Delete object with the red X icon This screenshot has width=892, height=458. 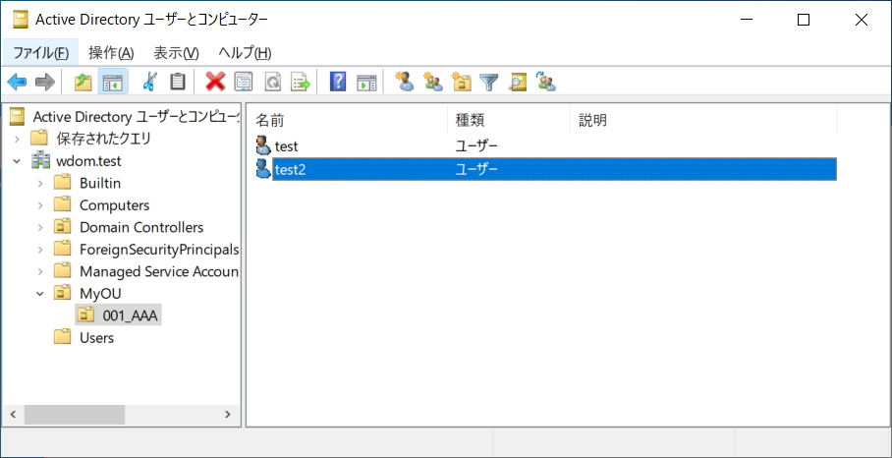tap(215, 82)
